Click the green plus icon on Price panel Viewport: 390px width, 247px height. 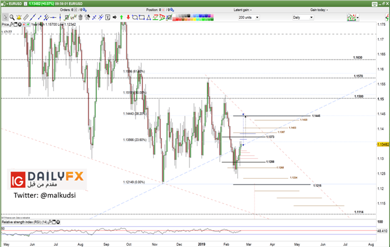click(28, 24)
